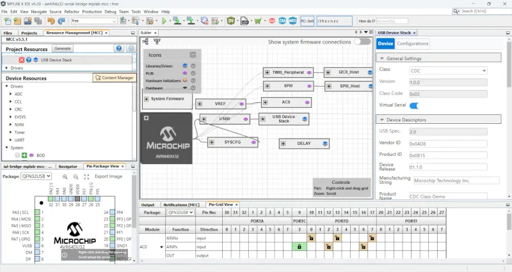The width and height of the screenshot is (512, 272).
Task: Click the Redo toolbar icon
Action: [x=61, y=21]
